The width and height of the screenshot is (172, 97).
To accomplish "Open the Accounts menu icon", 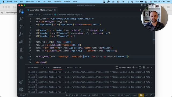I will click(21, 82).
